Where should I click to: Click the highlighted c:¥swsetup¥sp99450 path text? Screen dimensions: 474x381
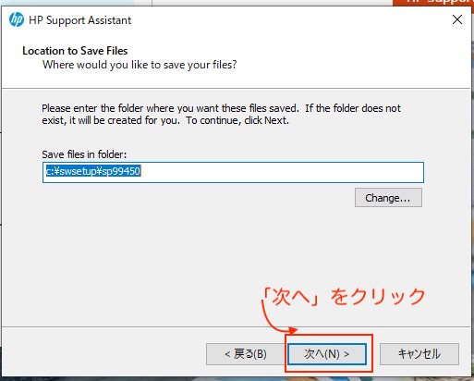point(93,171)
